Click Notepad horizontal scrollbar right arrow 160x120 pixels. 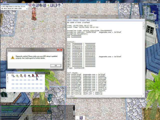(x=141, y=96)
